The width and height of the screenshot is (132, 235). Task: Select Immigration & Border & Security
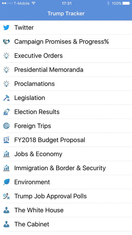[x=66, y=168]
